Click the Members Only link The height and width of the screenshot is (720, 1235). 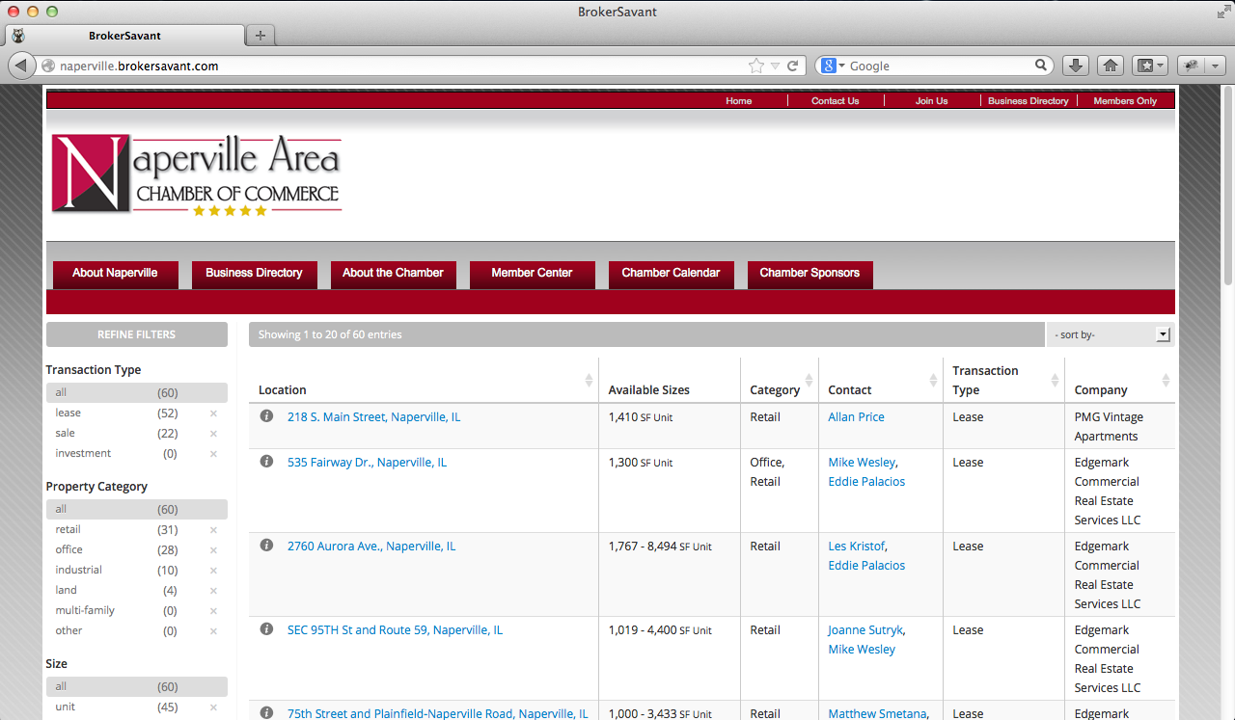[1125, 101]
